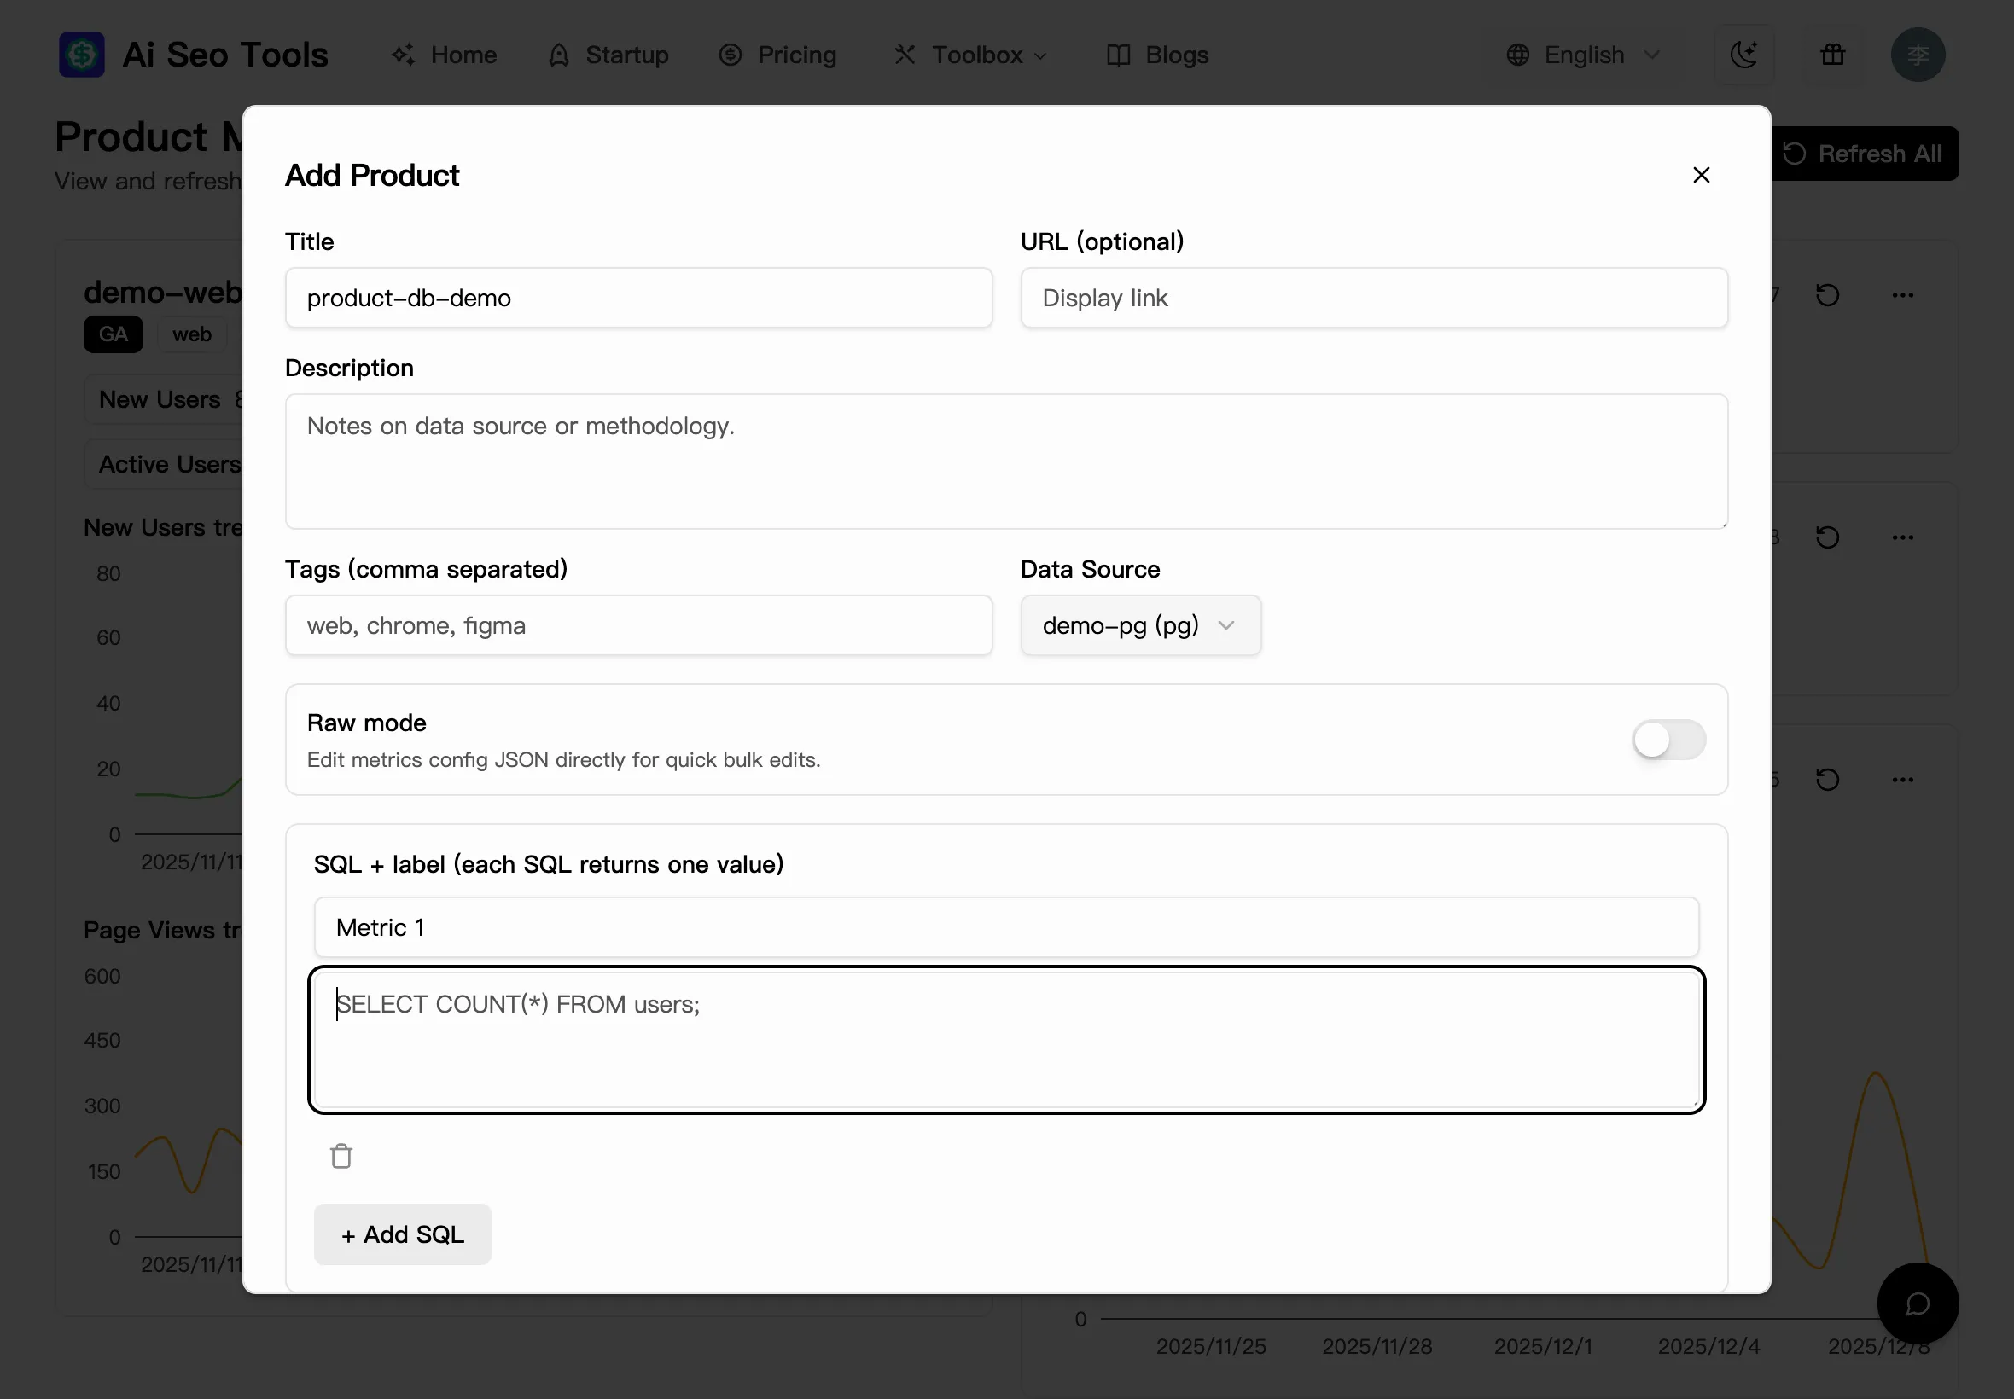Screen dimensions: 2014x1399
Task: Open the gift/rewards icon
Action: click(x=1832, y=55)
